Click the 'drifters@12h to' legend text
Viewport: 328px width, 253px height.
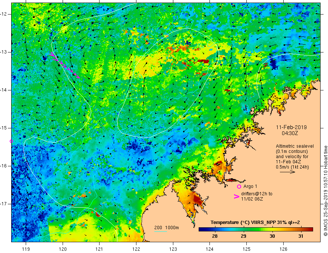click(257, 194)
